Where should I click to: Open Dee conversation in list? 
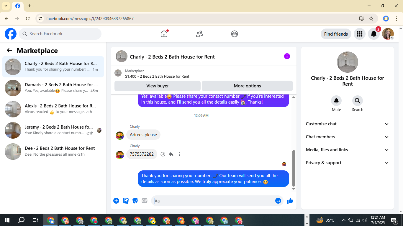[53, 152]
